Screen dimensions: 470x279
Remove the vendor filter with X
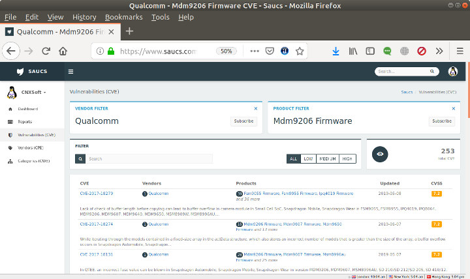tap(256, 108)
